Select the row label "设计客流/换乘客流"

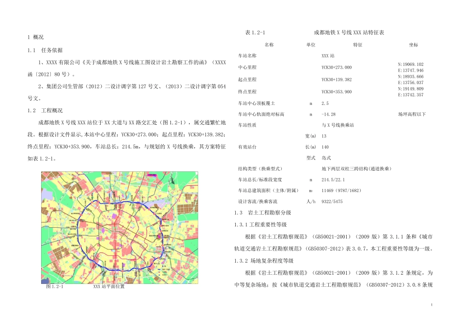[258, 202]
